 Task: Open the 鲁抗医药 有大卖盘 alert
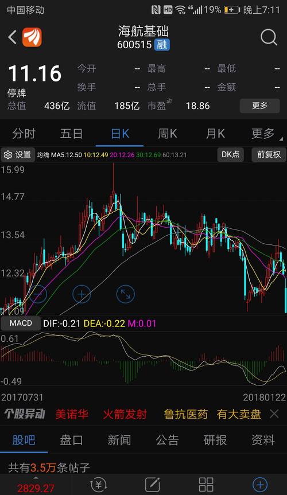click(x=212, y=414)
